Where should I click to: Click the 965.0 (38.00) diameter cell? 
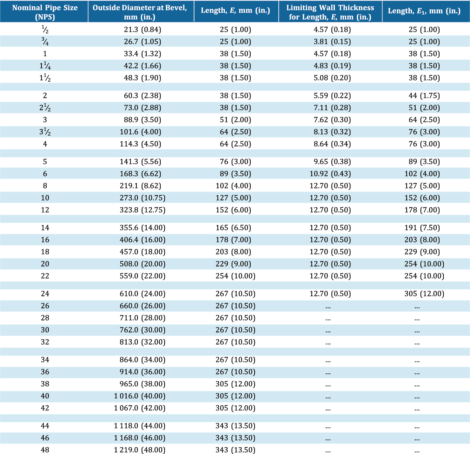pos(142,384)
